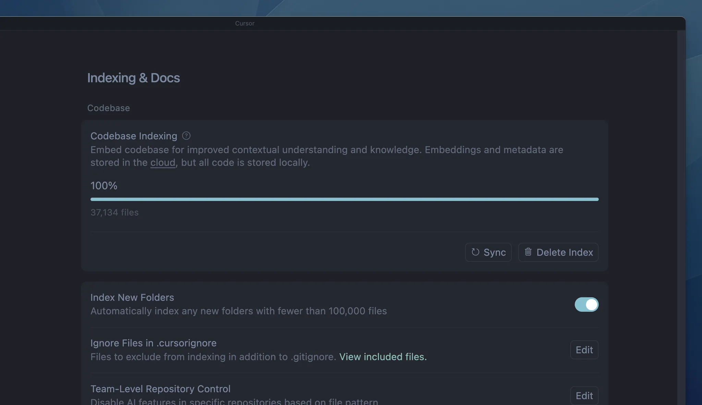Edit Team-Level Repository Control settings
Viewport: 702px width, 405px height.
click(x=584, y=396)
